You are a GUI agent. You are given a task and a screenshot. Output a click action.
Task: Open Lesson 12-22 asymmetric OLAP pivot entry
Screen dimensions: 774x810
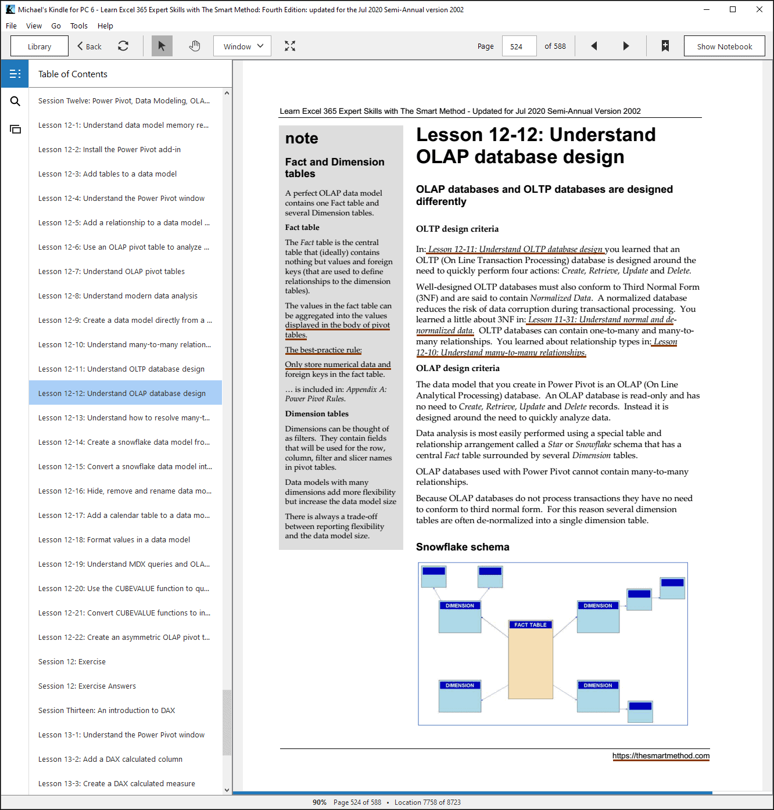(x=126, y=637)
